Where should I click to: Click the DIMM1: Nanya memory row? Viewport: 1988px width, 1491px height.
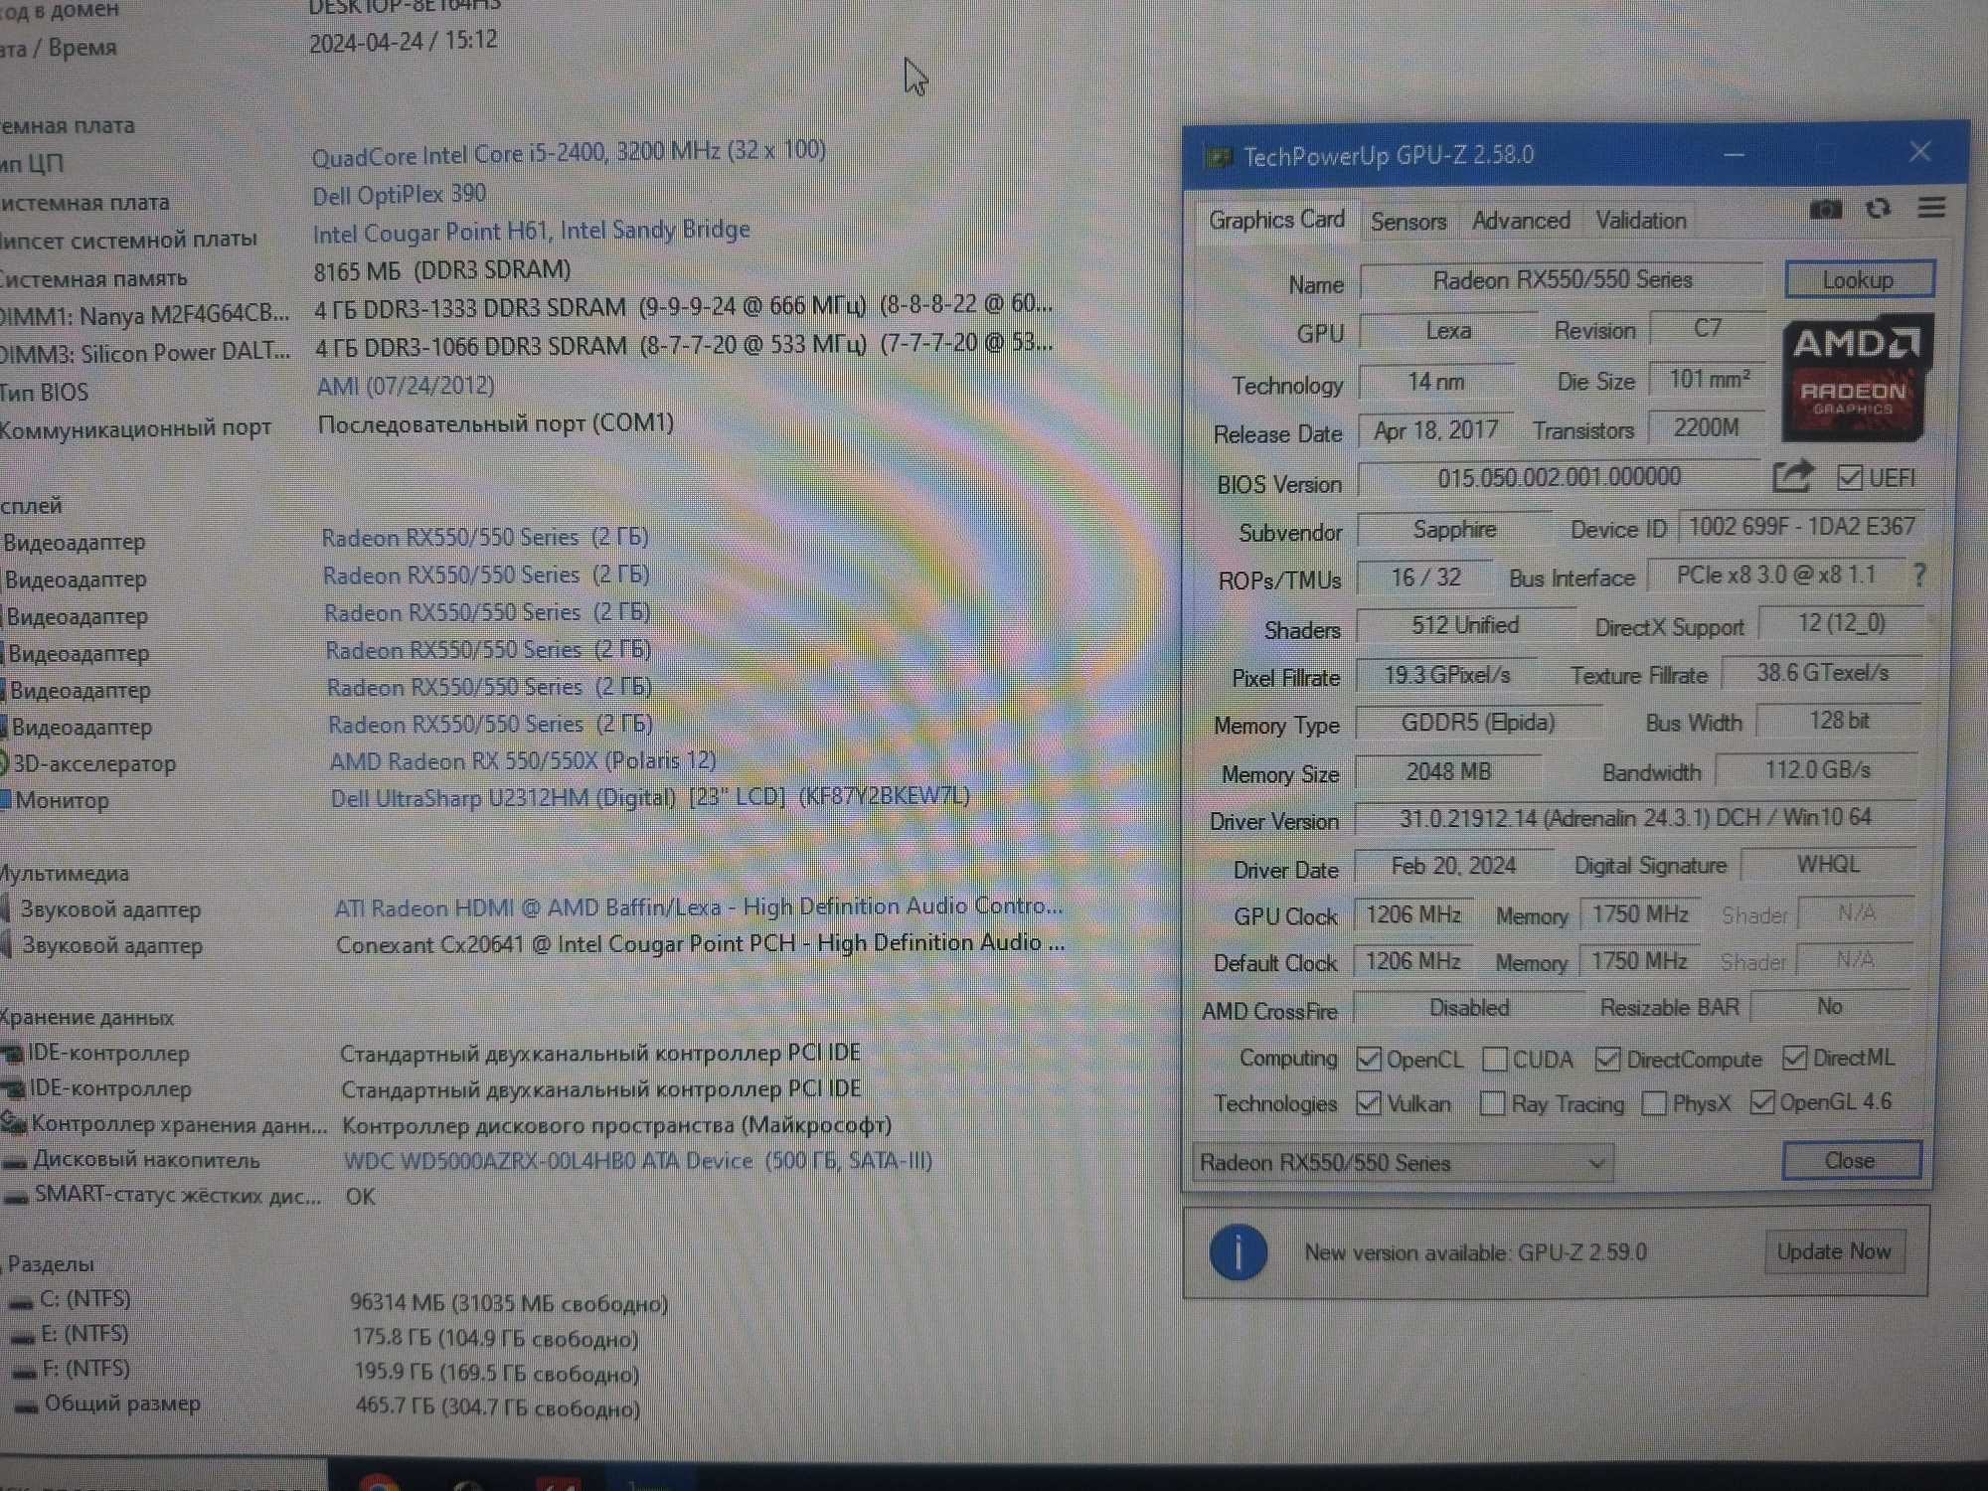coord(527,309)
